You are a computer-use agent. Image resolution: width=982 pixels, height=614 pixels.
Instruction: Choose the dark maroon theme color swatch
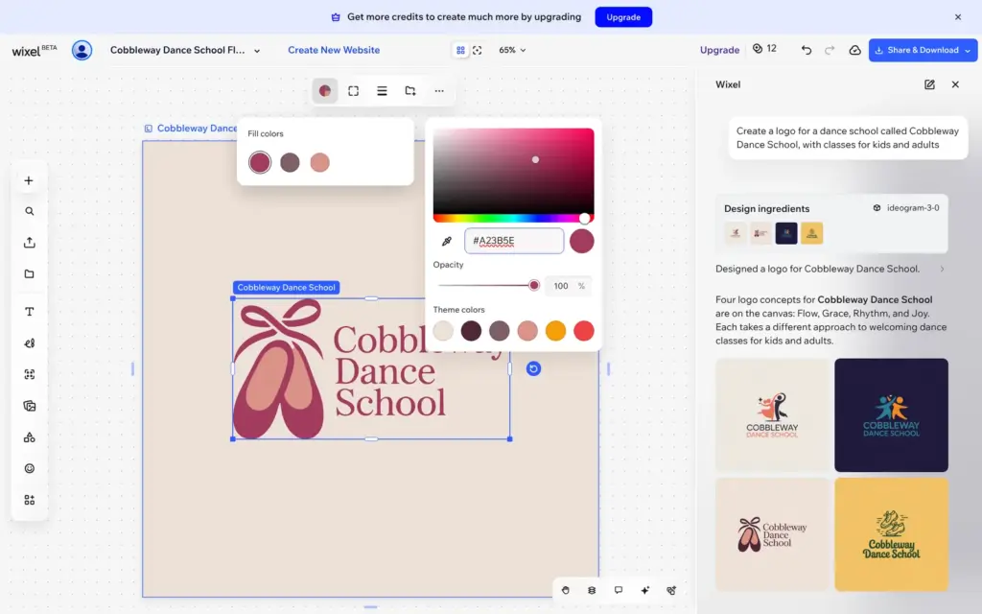[471, 331]
